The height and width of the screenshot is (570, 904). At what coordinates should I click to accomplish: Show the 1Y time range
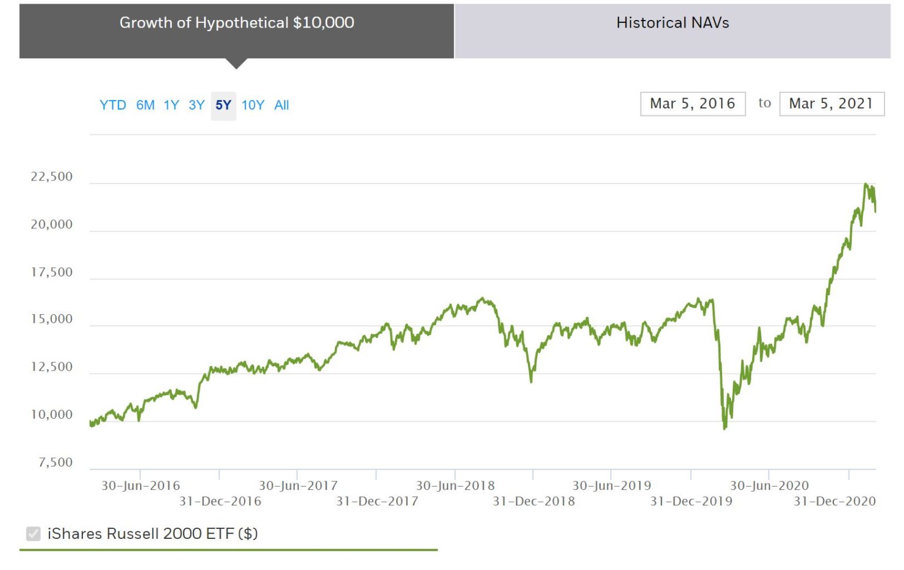[171, 105]
